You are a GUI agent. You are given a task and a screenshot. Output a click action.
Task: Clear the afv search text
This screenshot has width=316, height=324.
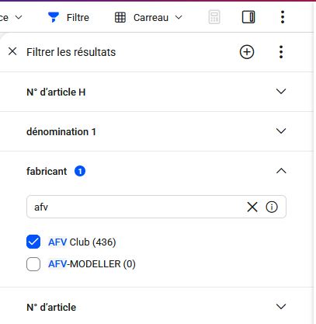[252, 207]
